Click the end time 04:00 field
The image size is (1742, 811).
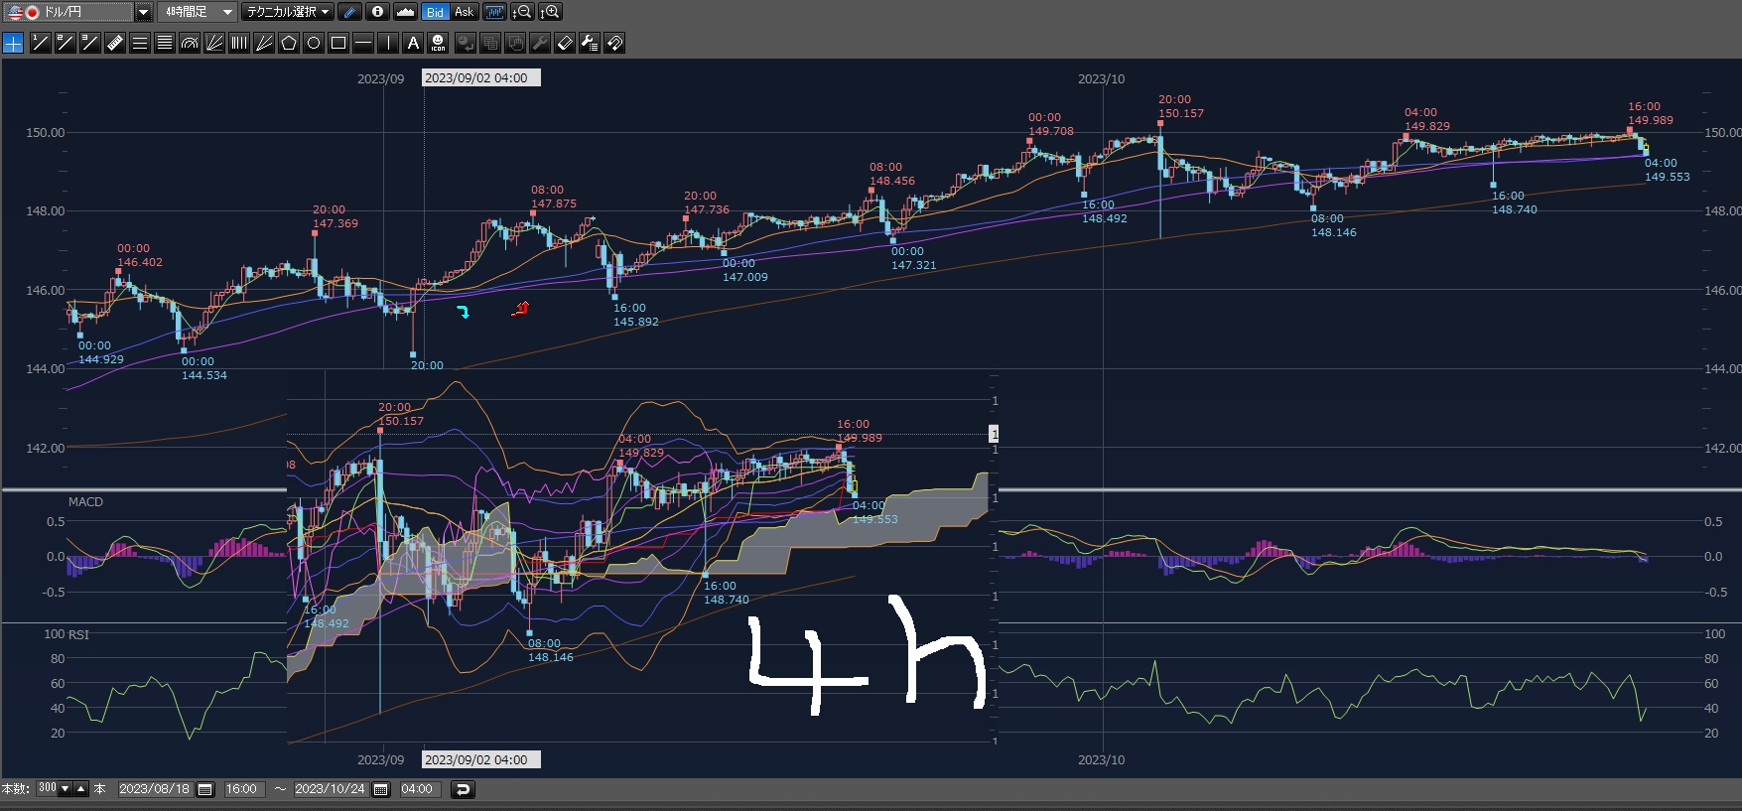click(x=417, y=789)
